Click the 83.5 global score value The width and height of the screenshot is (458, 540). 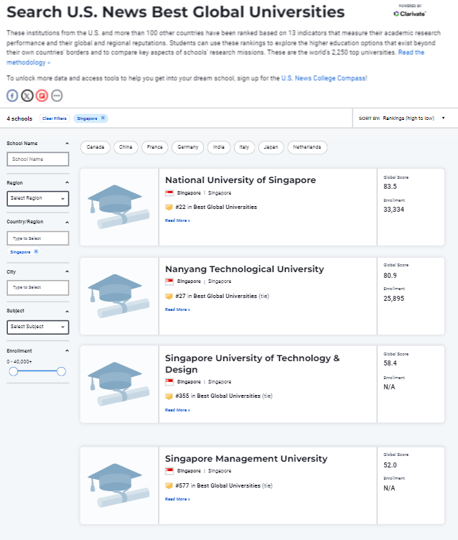coord(390,187)
